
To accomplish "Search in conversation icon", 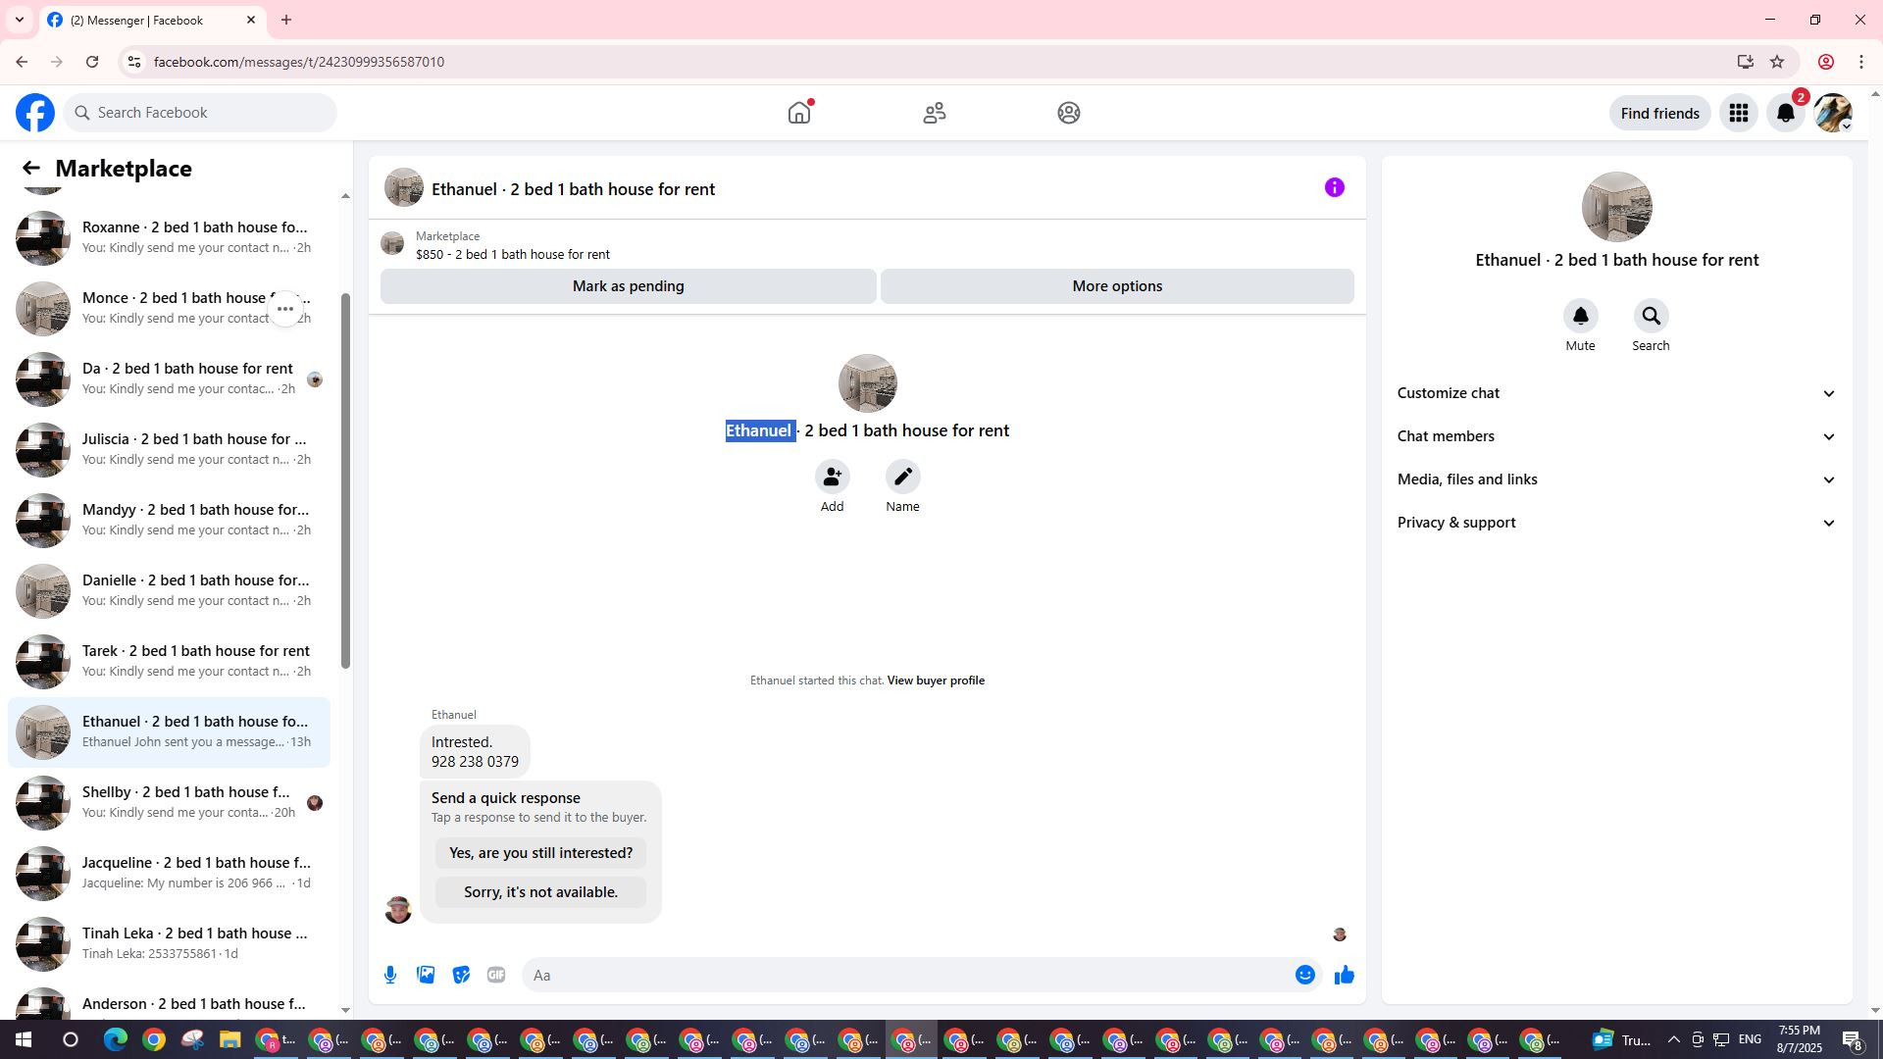I will pos(1651,316).
